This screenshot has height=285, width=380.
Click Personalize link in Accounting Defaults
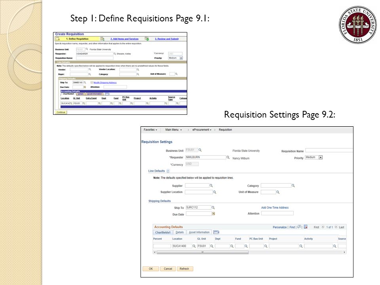(280, 227)
